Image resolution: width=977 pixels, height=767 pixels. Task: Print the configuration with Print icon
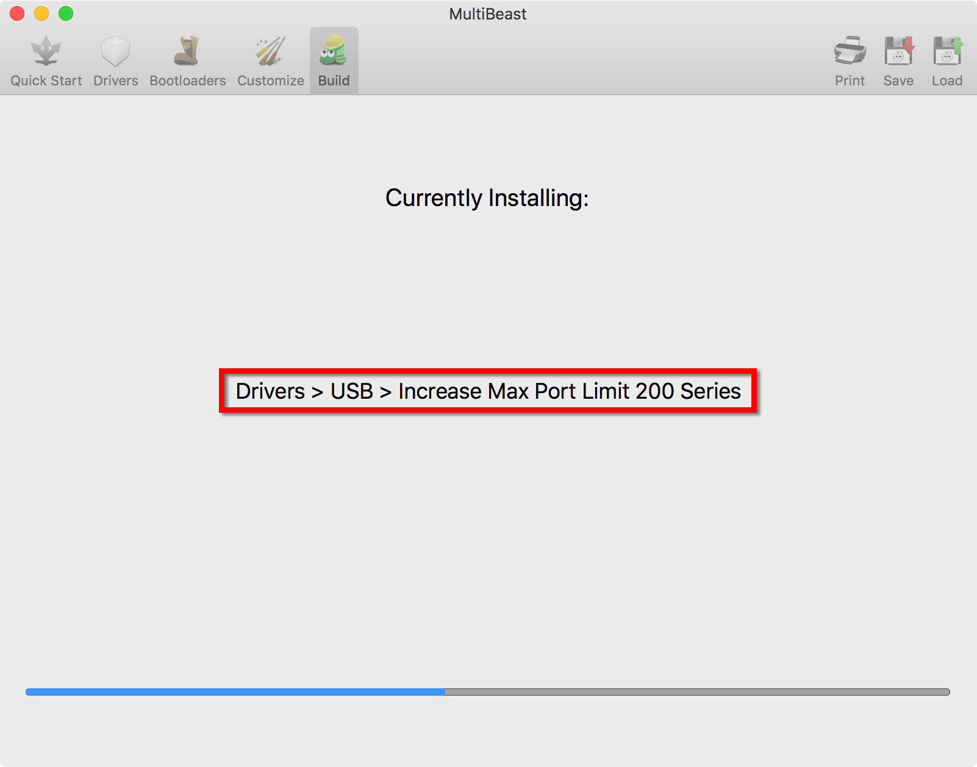point(850,61)
